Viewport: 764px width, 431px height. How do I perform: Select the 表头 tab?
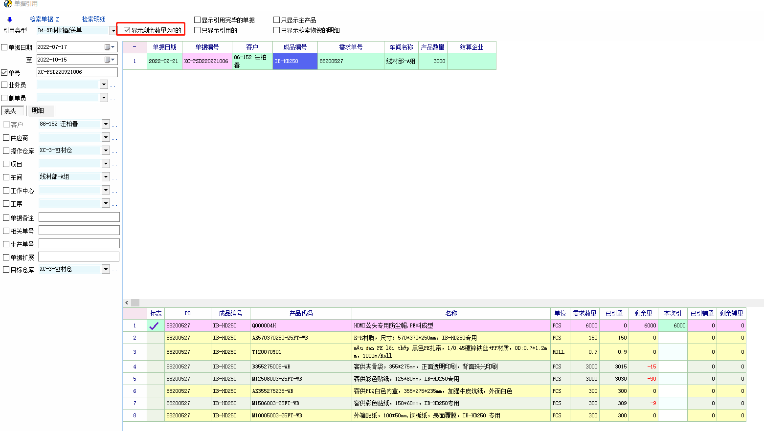[11, 111]
